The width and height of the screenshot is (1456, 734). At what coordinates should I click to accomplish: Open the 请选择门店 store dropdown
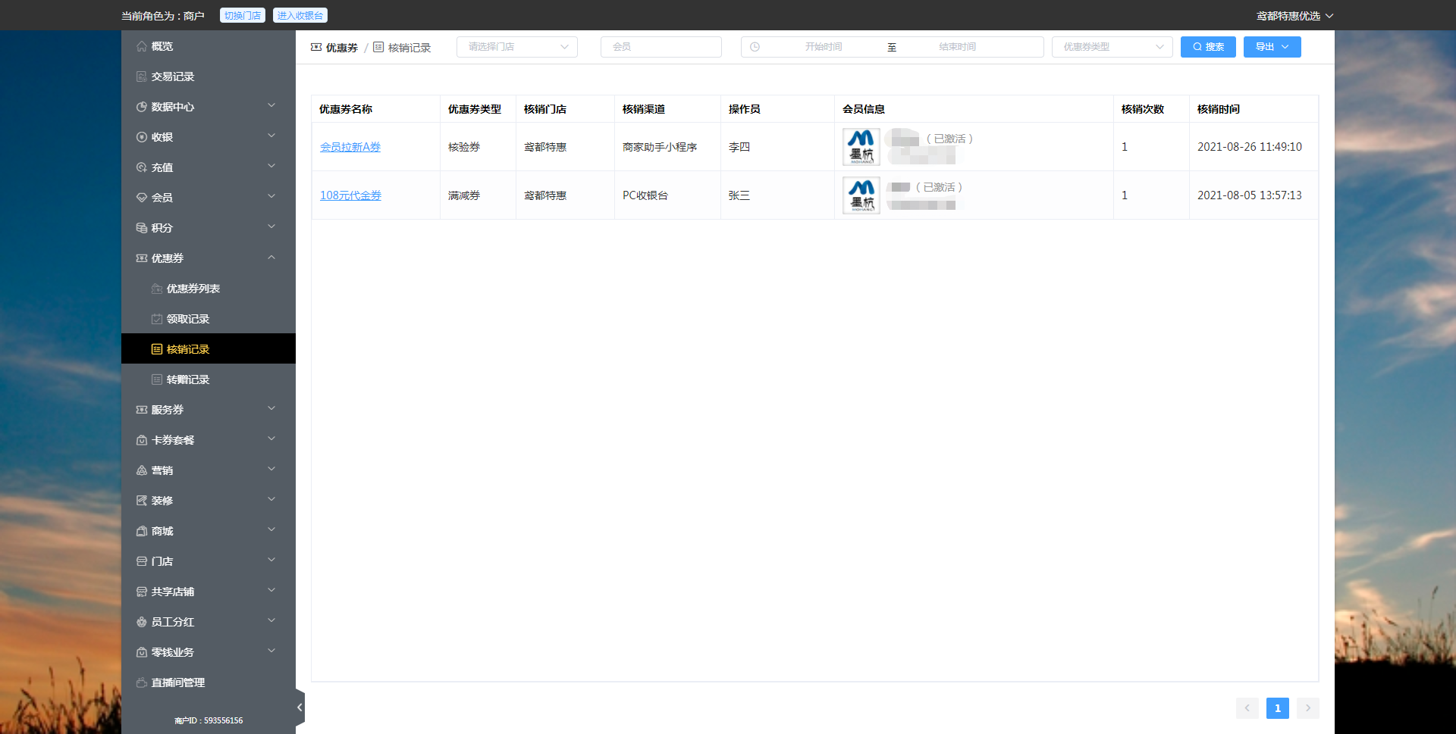click(517, 47)
